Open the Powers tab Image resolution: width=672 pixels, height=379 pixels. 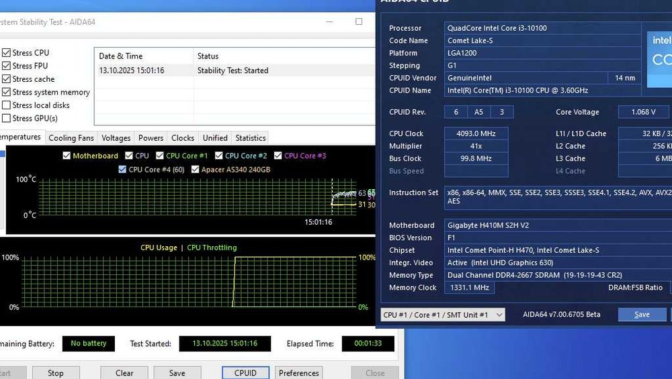click(x=151, y=138)
